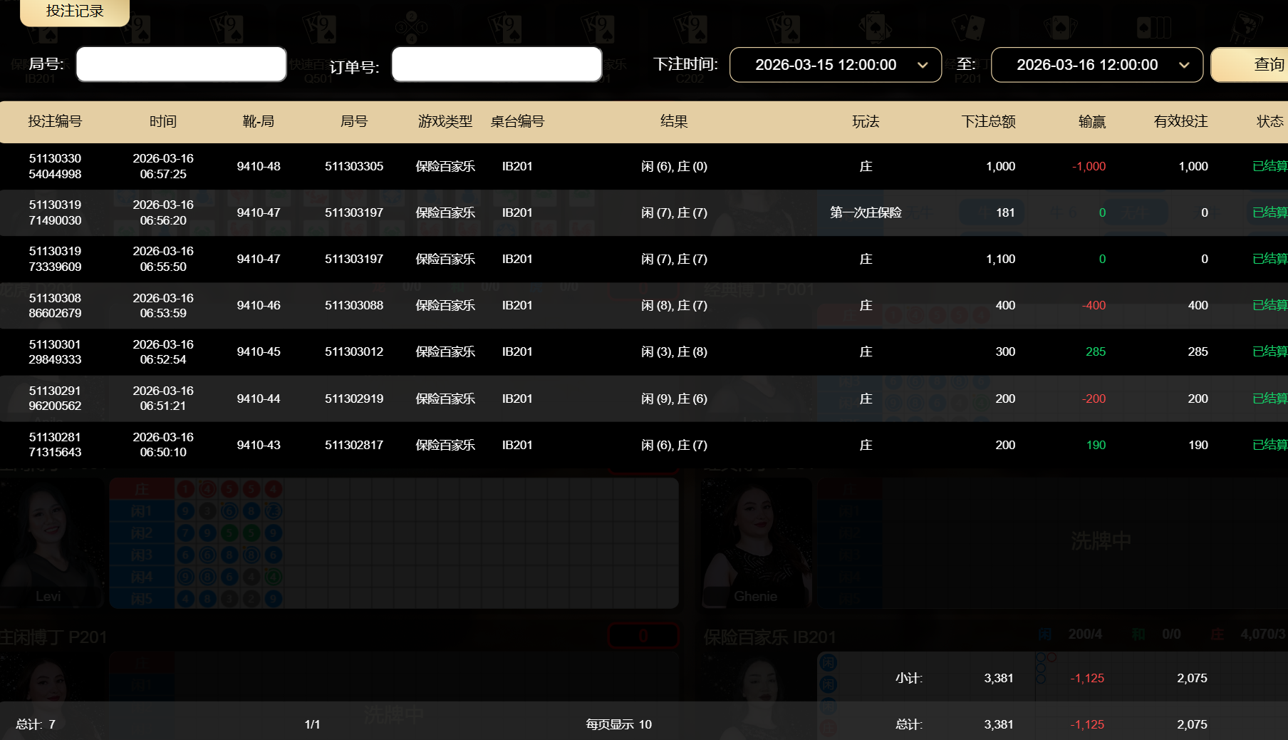
Task: Click the 190 win amount in row 9410-43
Action: [x=1096, y=445]
